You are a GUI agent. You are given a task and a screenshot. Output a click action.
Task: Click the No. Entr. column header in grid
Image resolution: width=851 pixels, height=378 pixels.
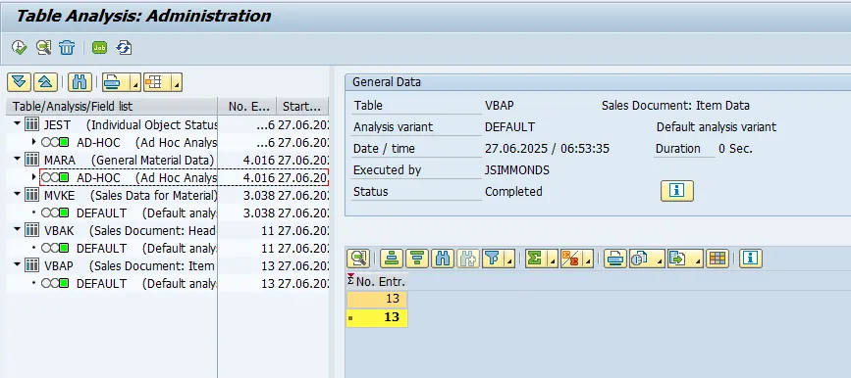[x=377, y=282]
